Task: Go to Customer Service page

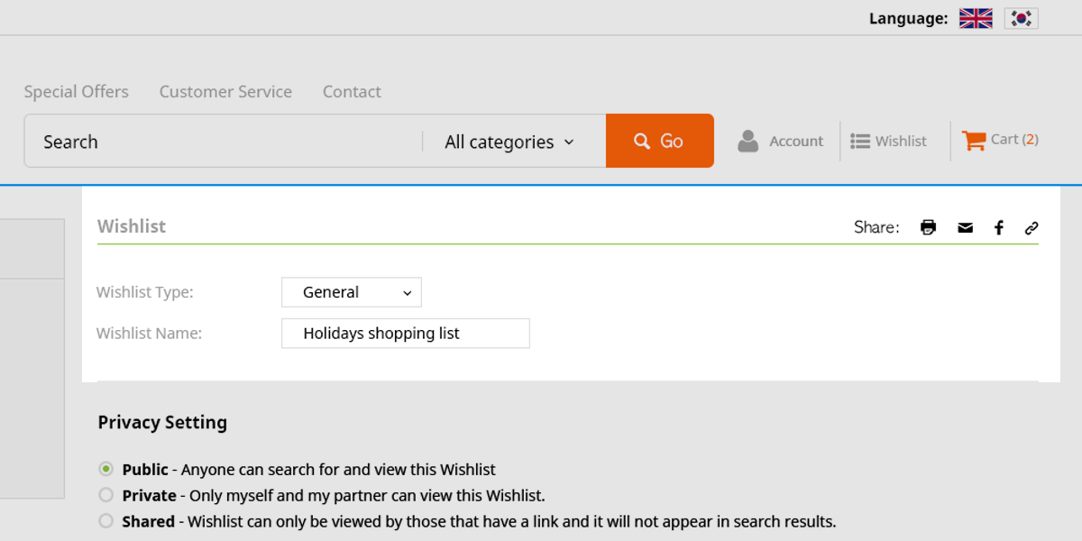Action: pyautogui.click(x=225, y=92)
